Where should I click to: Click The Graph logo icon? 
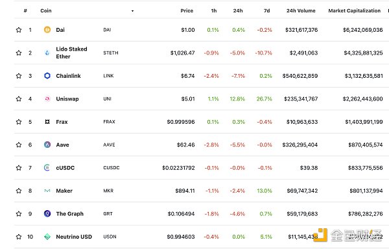(x=47, y=213)
